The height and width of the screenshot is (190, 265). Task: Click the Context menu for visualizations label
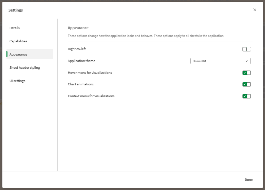(91, 96)
